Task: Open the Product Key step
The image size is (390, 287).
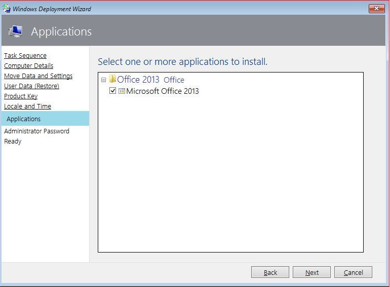Action: pos(21,96)
